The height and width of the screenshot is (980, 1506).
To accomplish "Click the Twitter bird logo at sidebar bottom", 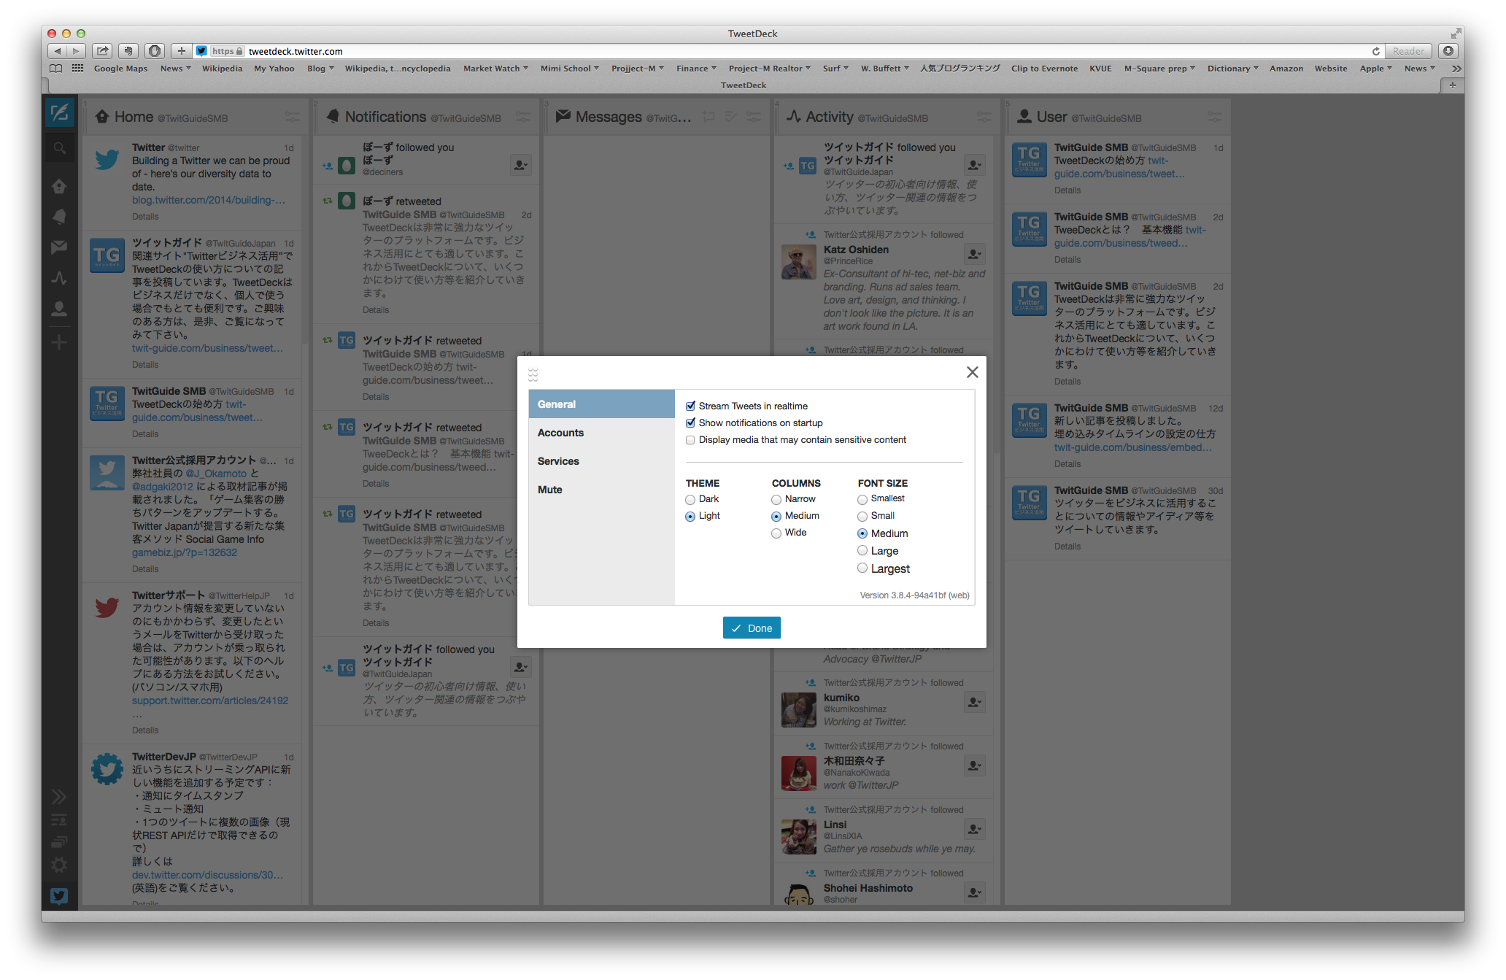I will pos(59,896).
